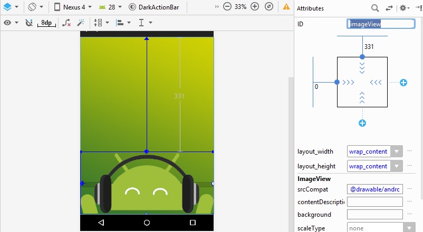The width and height of the screenshot is (423, 232).
Task: Set default margin 8dp button
Action: point(46,23)
